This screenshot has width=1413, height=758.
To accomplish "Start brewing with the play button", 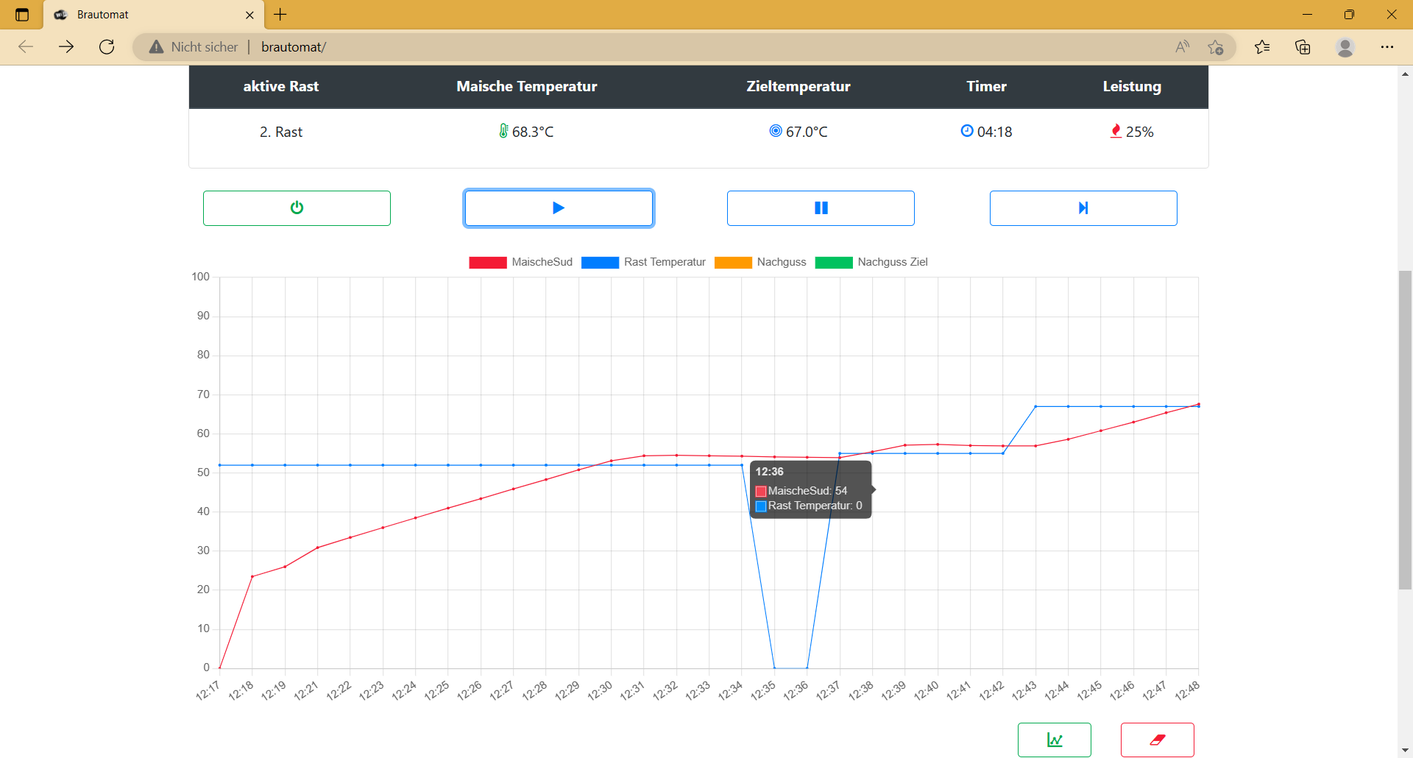I will pos(559,208).
